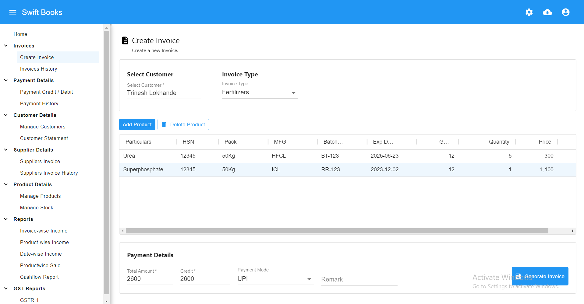The image size is (584, 304).
Task: Collapse the Reports section chevron
Action: click(6, 219)
